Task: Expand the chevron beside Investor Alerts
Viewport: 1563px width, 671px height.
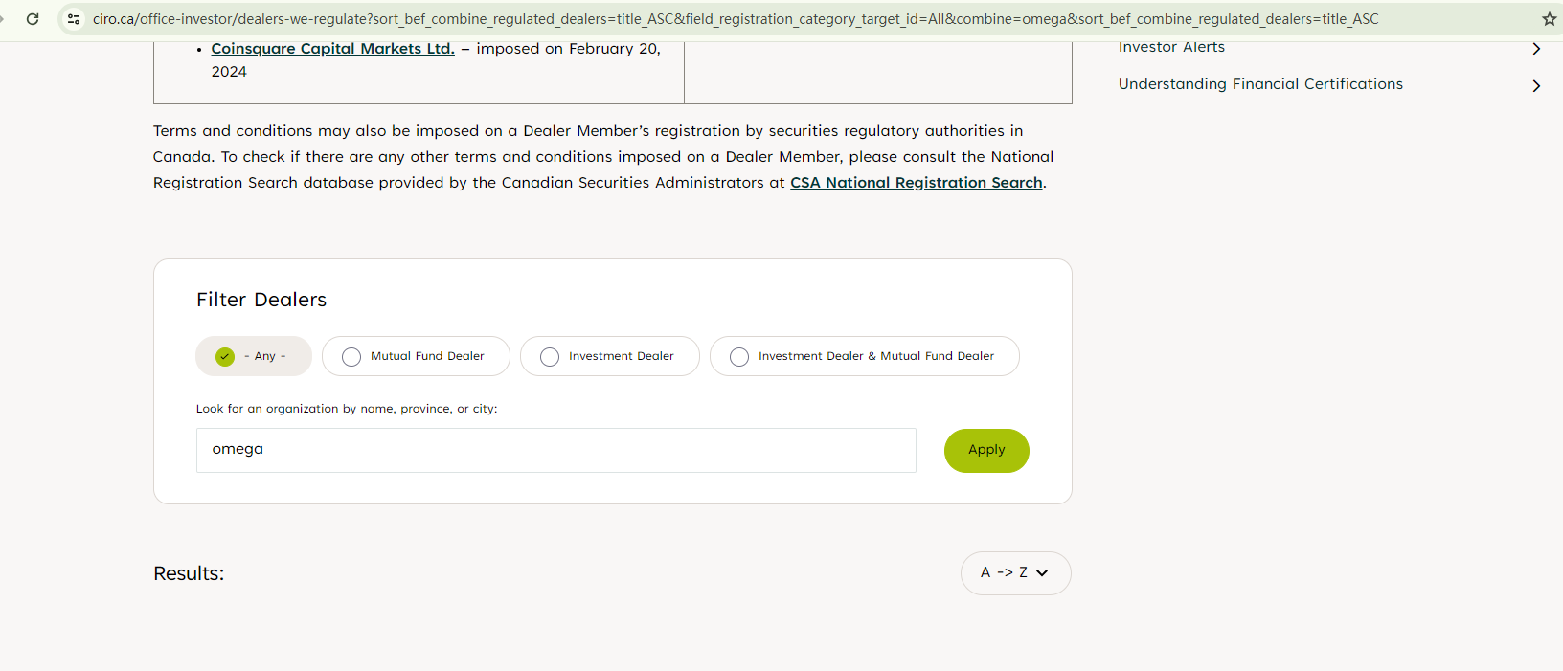Action: pos(1536,49)
